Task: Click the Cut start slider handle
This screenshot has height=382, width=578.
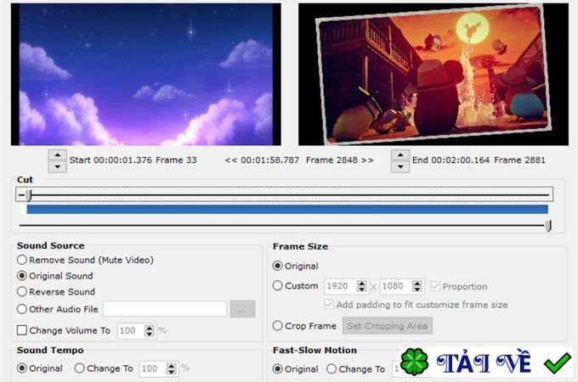Action: click(x=28, y=195)
